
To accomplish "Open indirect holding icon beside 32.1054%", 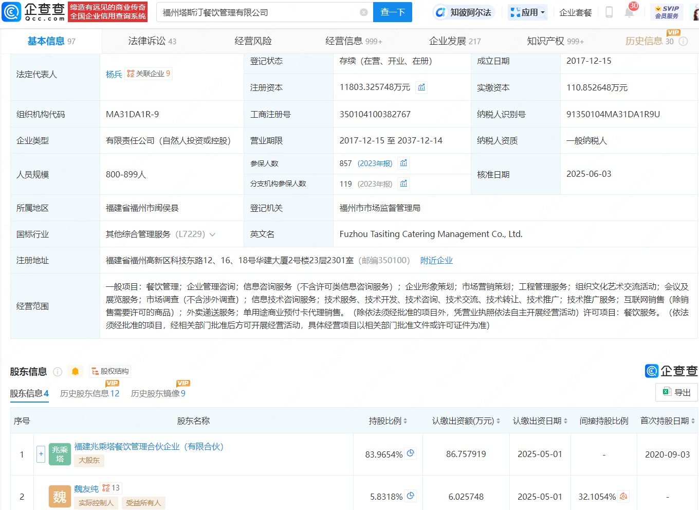I will (623, 496).
